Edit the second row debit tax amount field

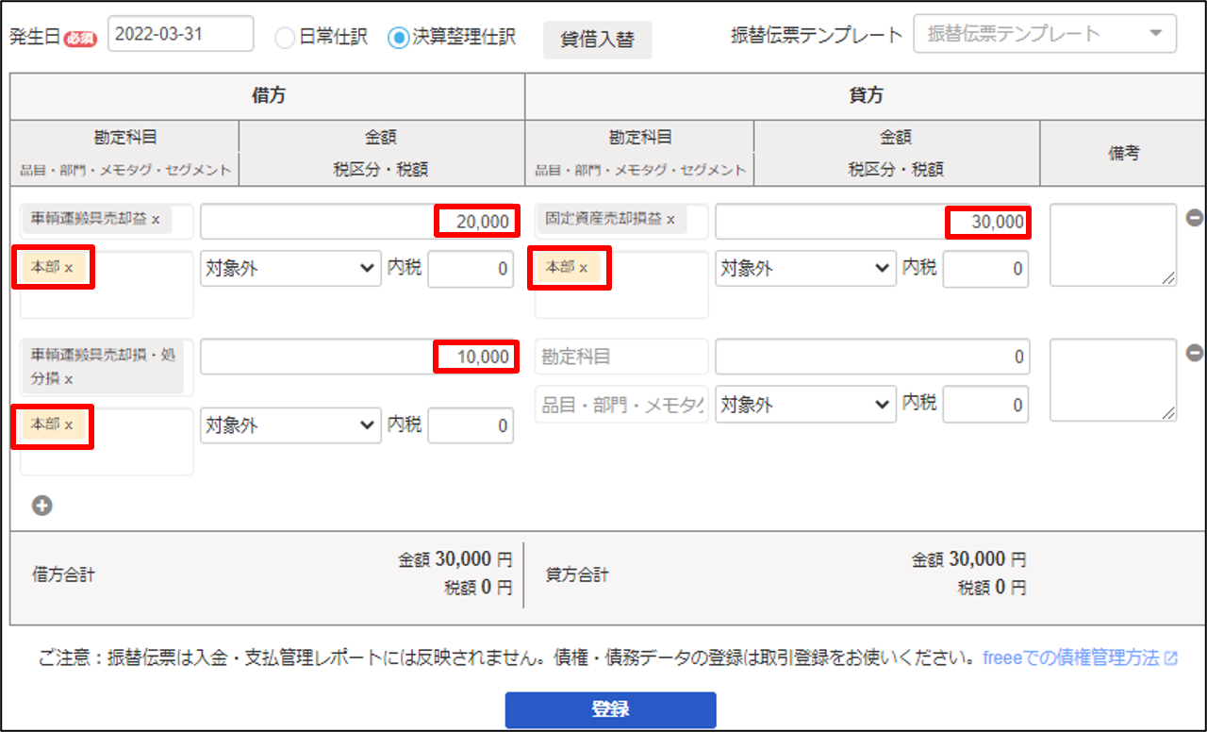click(x=471, y=426)
